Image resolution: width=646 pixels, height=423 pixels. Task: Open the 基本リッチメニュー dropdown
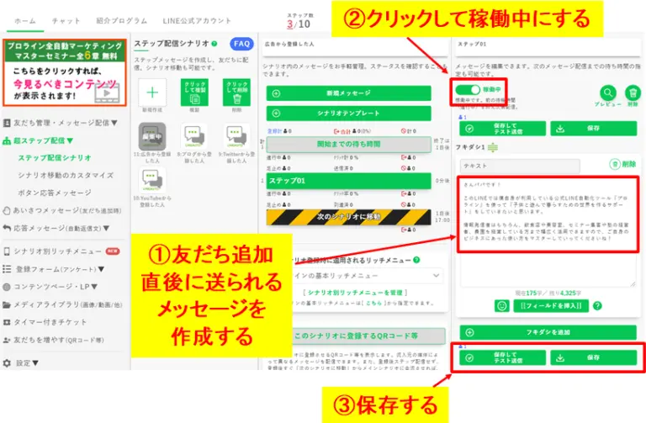pyautogui.click(x=368, y=276)
